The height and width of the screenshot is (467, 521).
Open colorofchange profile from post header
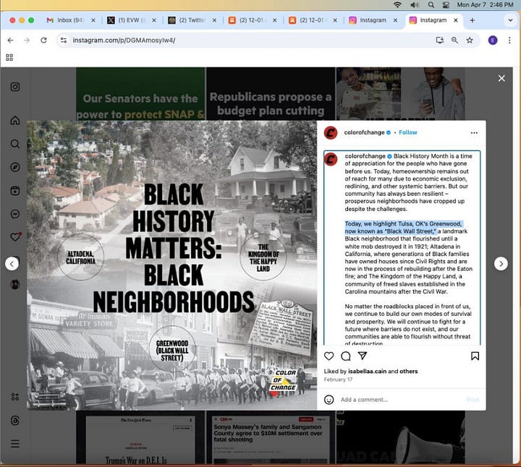(364, 132)
